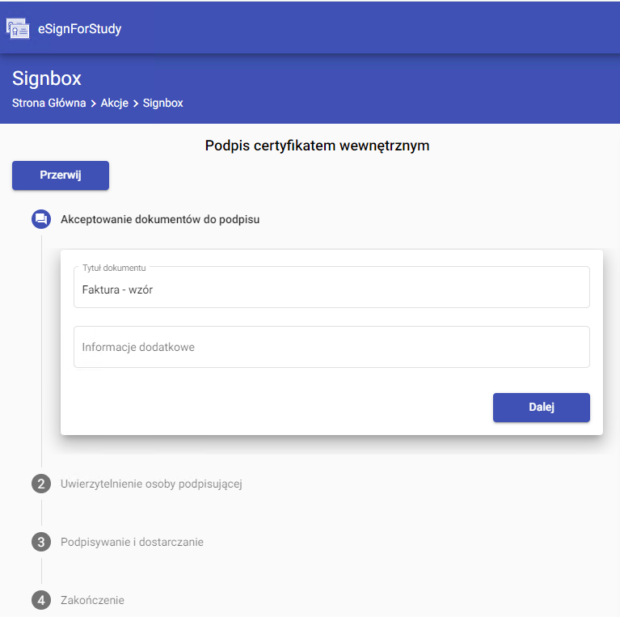This screenshot has height=617, width=620.
Task: Click the eSignForStudy app title
Action: (x=80, y=30)
